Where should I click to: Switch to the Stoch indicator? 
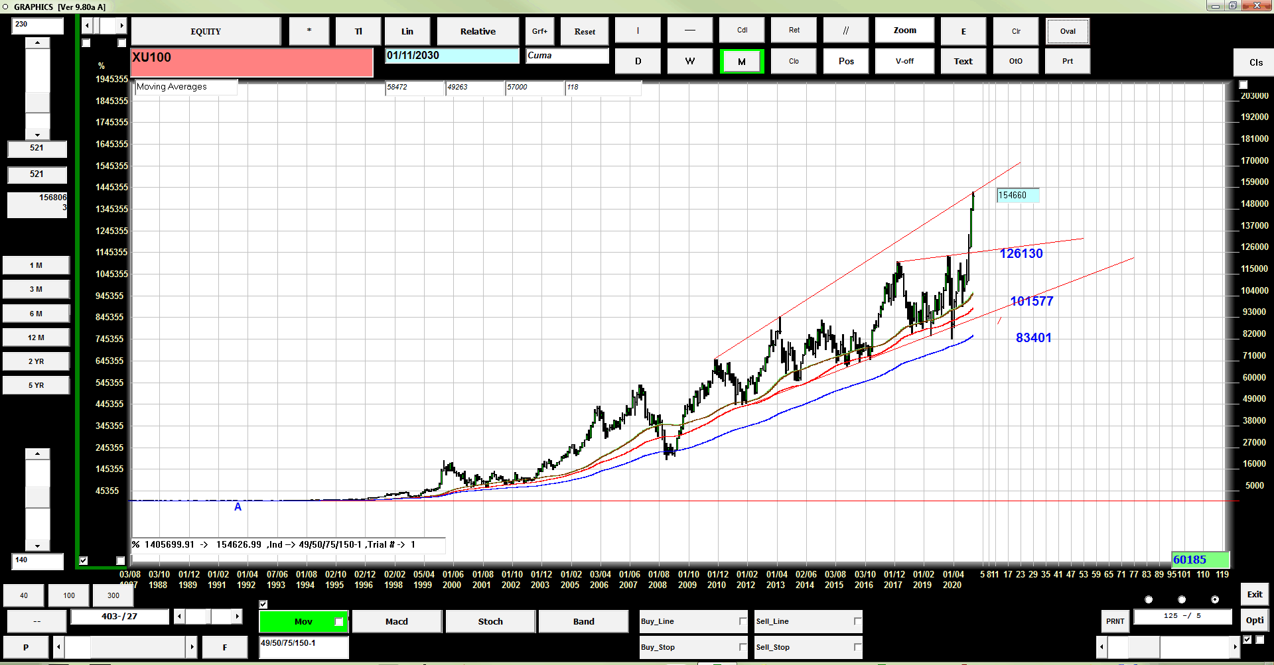(x=490, y=621)
